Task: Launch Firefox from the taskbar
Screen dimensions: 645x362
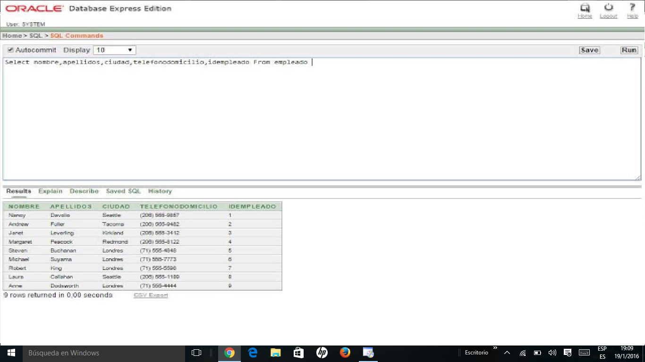Action: pos(345,353)
